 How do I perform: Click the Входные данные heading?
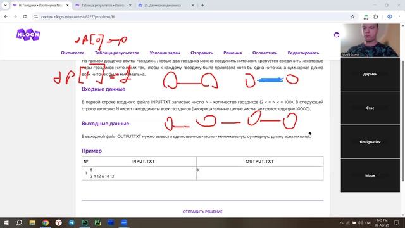(x=103, y=89)
